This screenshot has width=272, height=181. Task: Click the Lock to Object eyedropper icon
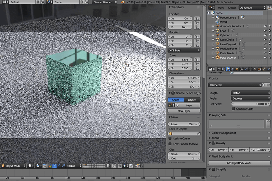[198, 133]
